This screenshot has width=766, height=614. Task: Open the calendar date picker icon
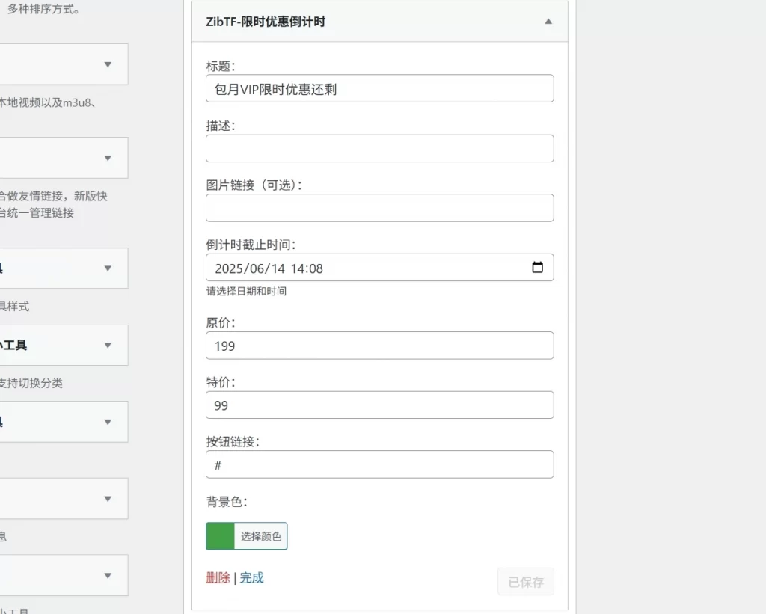tap(538, 267)
